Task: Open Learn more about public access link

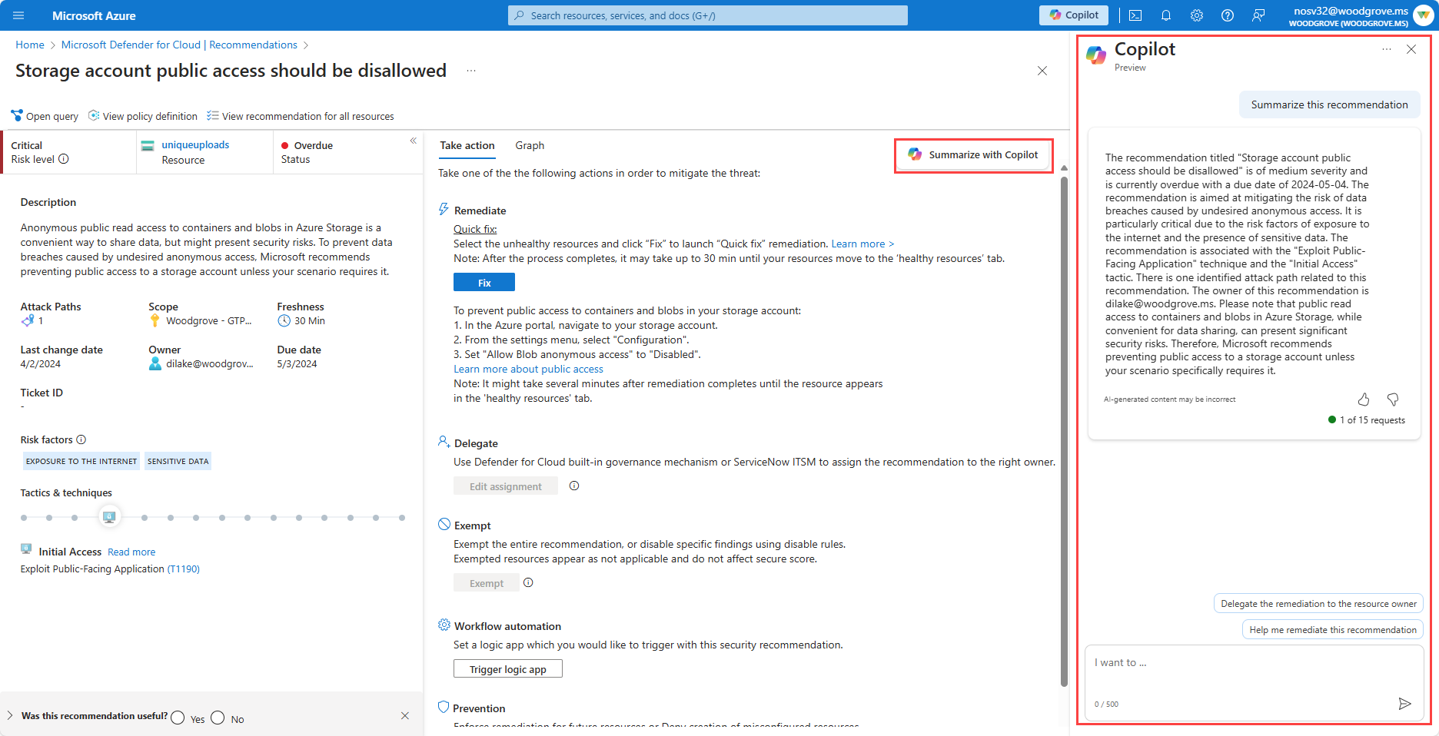Action: coord(528,369)
